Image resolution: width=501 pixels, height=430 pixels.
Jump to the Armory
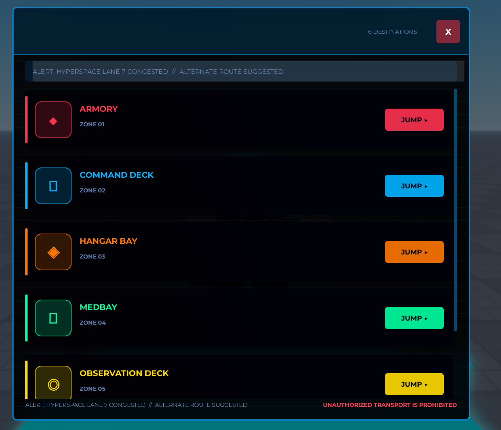[414, 120]
